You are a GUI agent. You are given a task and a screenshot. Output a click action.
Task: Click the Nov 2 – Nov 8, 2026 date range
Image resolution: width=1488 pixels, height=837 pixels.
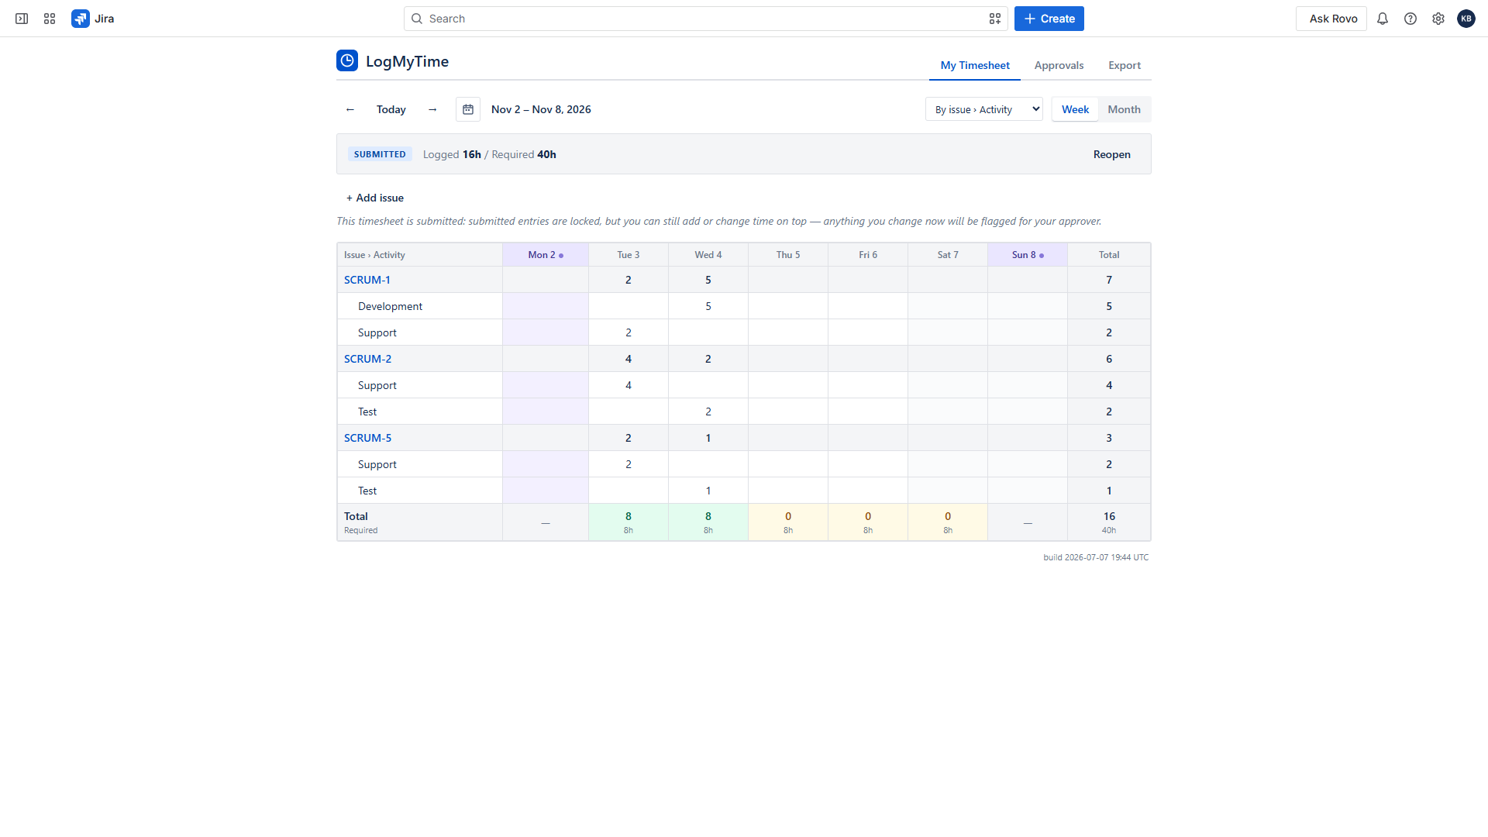tap(541, 109)
